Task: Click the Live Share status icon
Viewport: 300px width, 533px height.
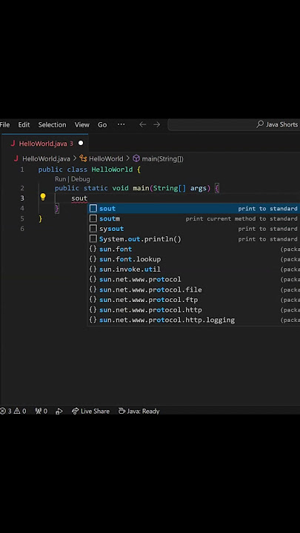Action: [91, 411]
